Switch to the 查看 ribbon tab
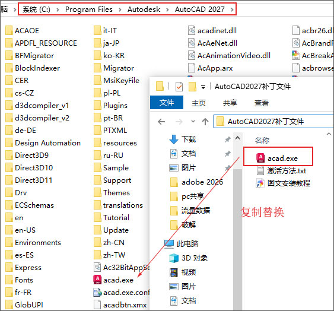The image size is (334, 311). pos(262,103)
